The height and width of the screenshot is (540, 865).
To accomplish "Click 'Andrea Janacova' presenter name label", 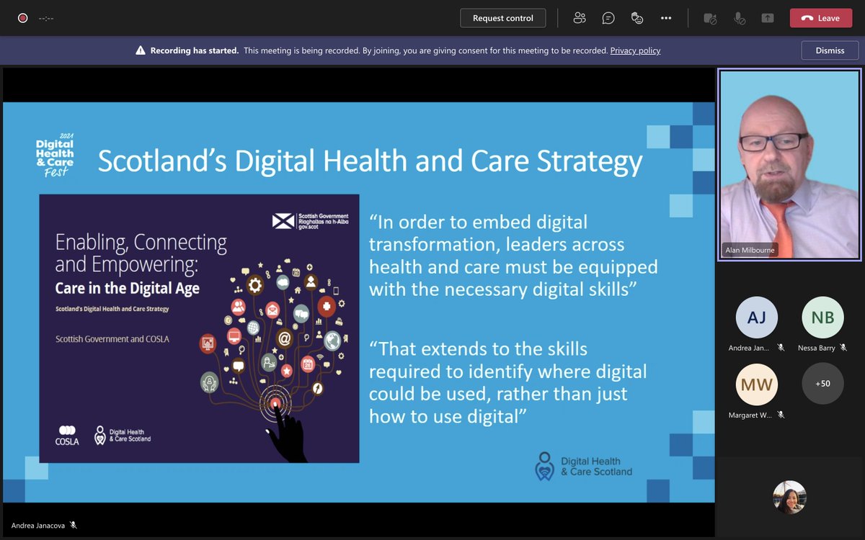I will click(x=38, y=526).
